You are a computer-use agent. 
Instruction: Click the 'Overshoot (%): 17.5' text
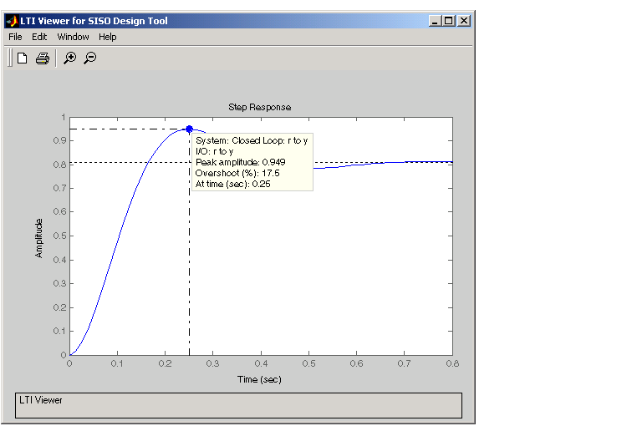[237, 173]
